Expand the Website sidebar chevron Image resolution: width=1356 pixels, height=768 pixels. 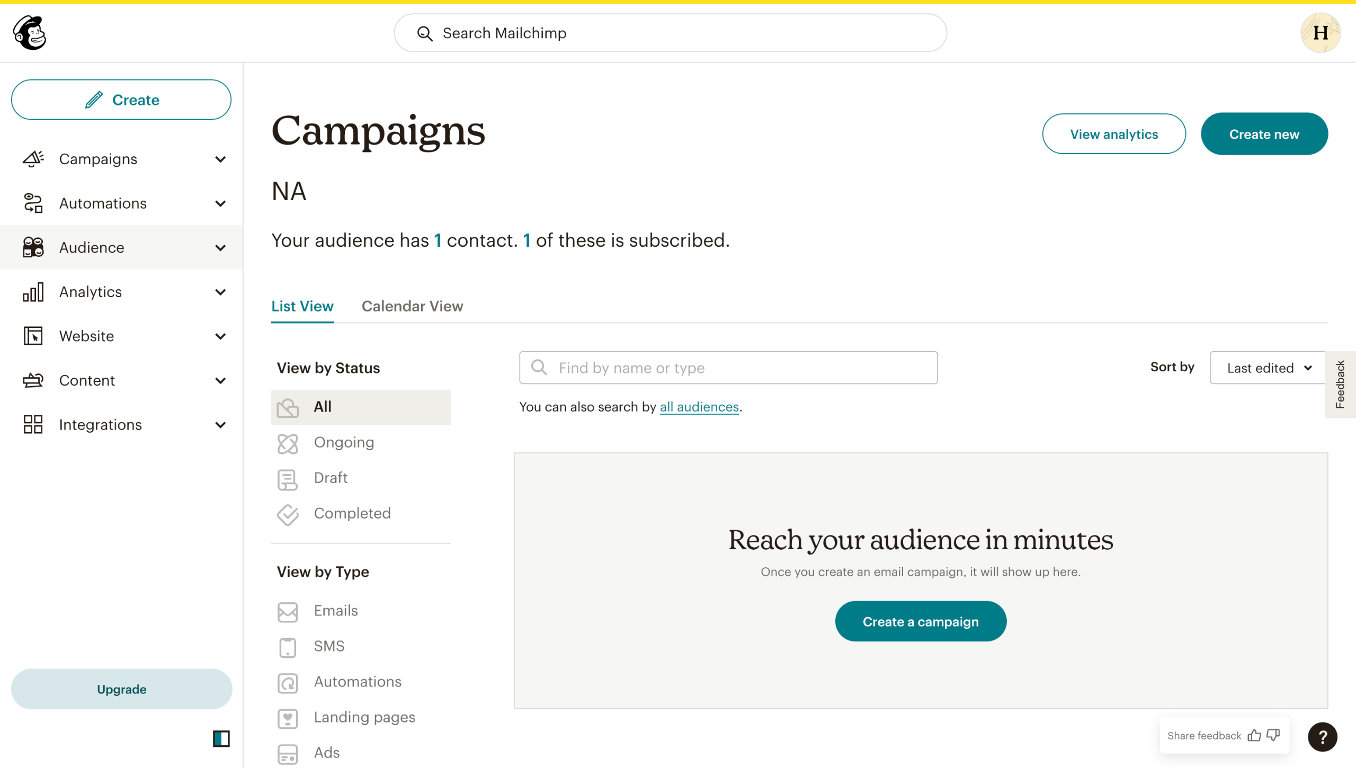click(221, 336)
